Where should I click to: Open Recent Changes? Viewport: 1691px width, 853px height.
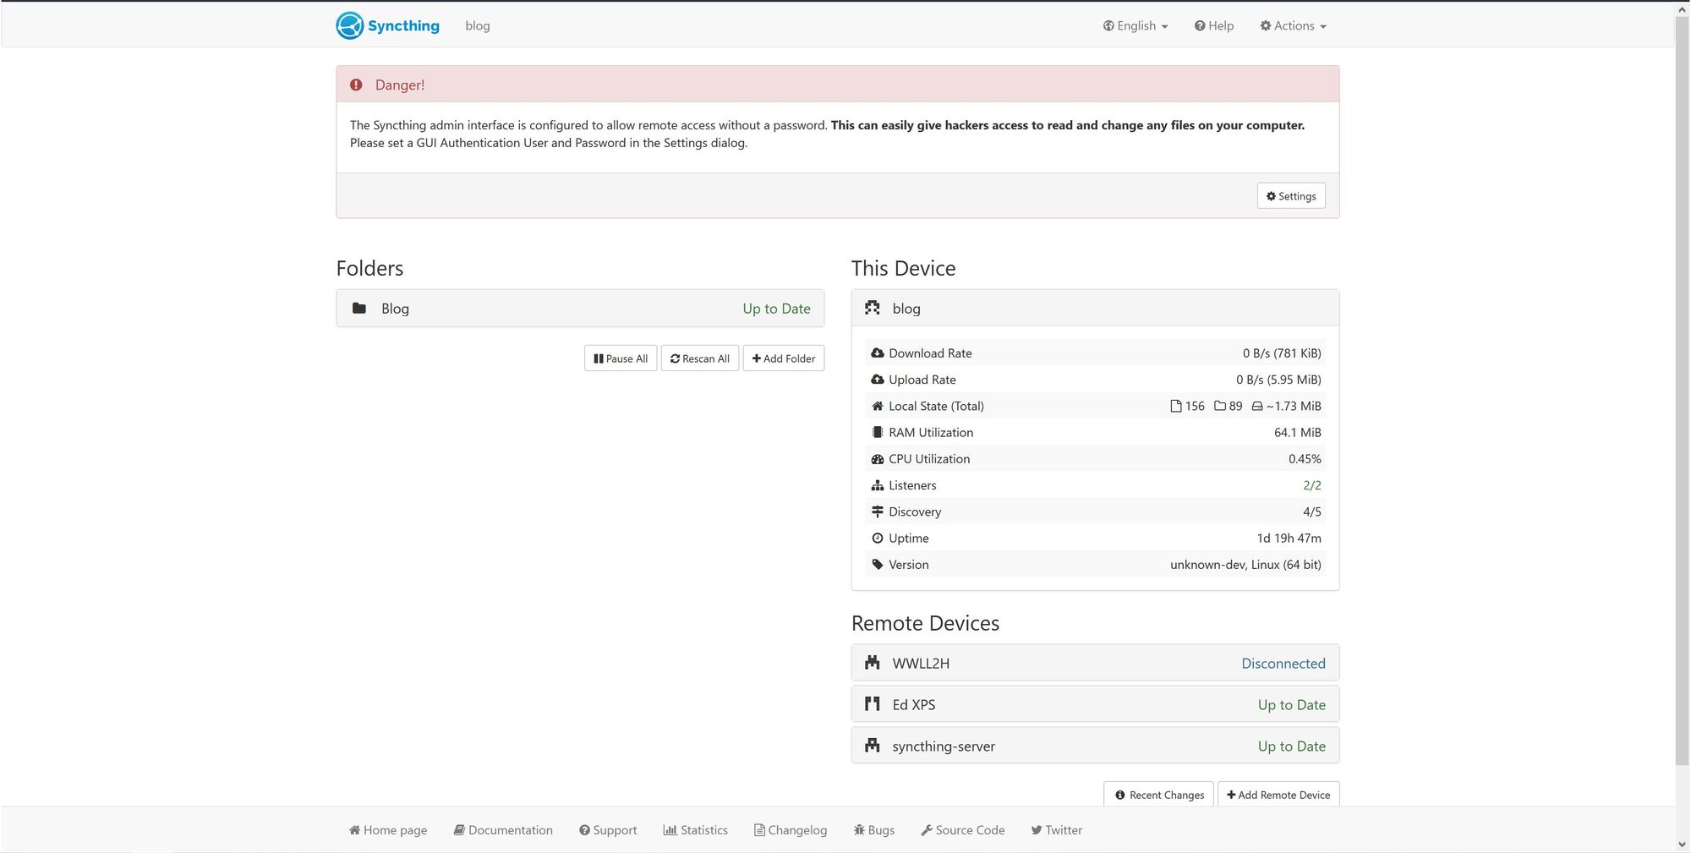[1158, 795]
